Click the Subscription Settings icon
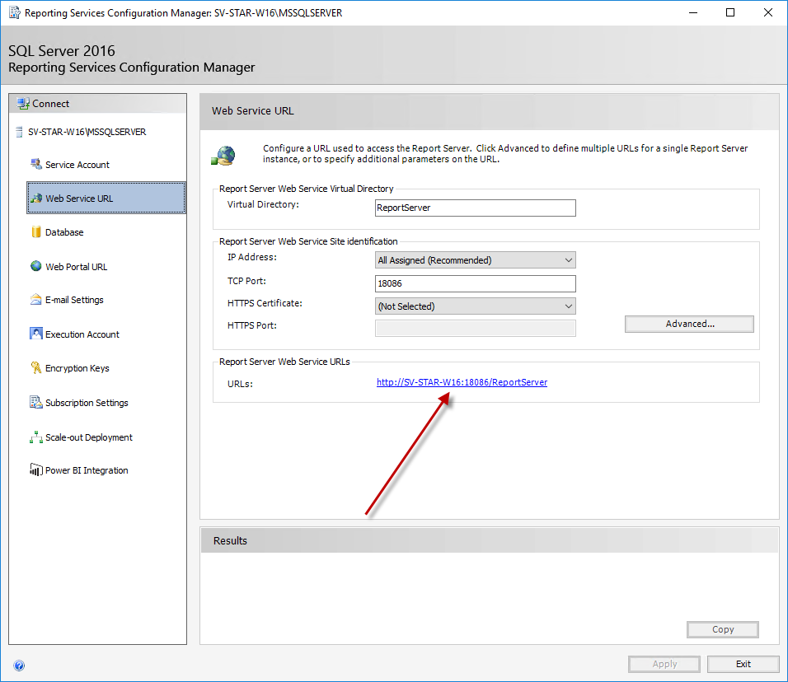The width and height of the screenshot is (788, 682). pos(36,402)
